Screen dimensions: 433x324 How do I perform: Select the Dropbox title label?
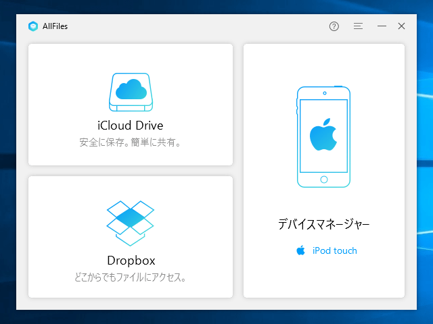(x=131, y=261)
